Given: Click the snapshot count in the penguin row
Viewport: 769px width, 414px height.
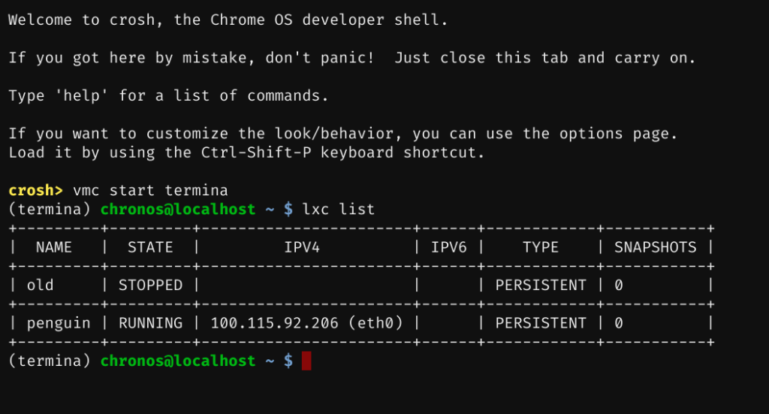Looking at the screenshot, I should coord(619,323).
